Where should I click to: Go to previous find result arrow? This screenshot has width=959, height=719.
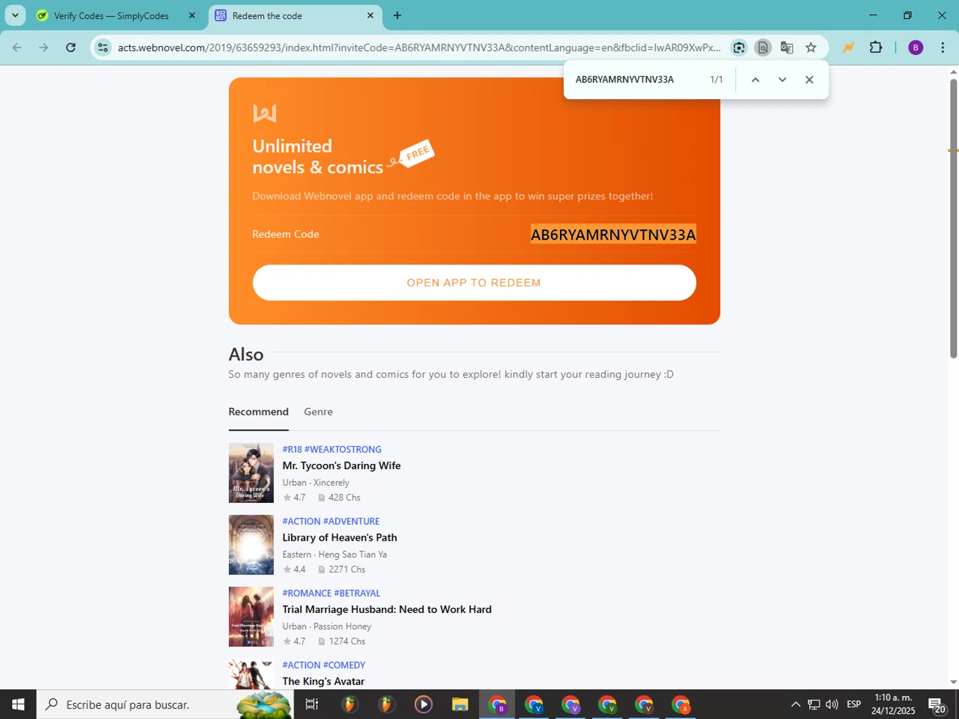coord(755,80)
